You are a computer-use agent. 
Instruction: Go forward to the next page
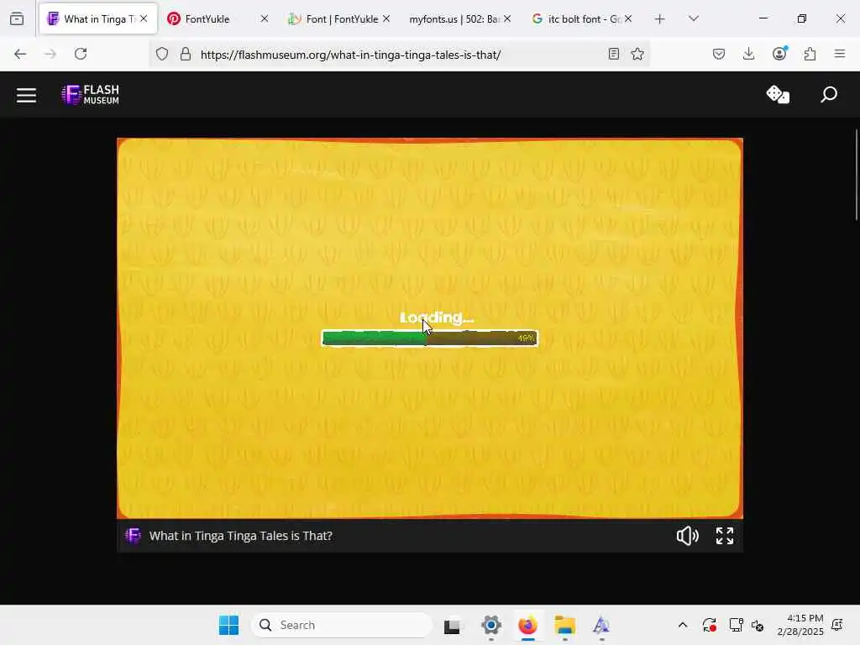pos(50,54)
